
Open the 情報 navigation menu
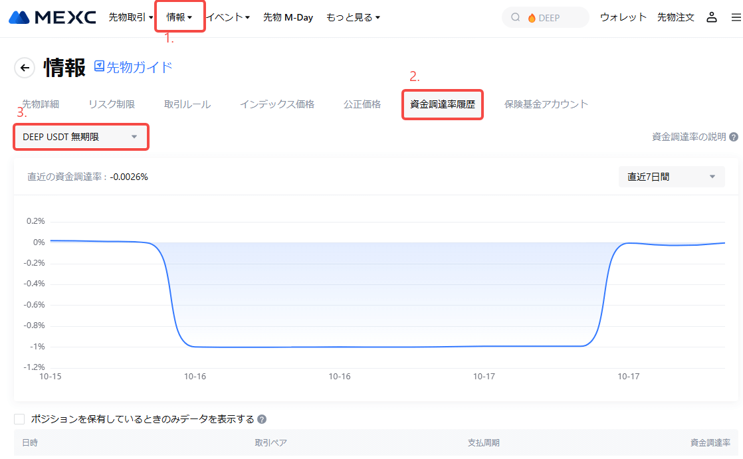point(179,17)
